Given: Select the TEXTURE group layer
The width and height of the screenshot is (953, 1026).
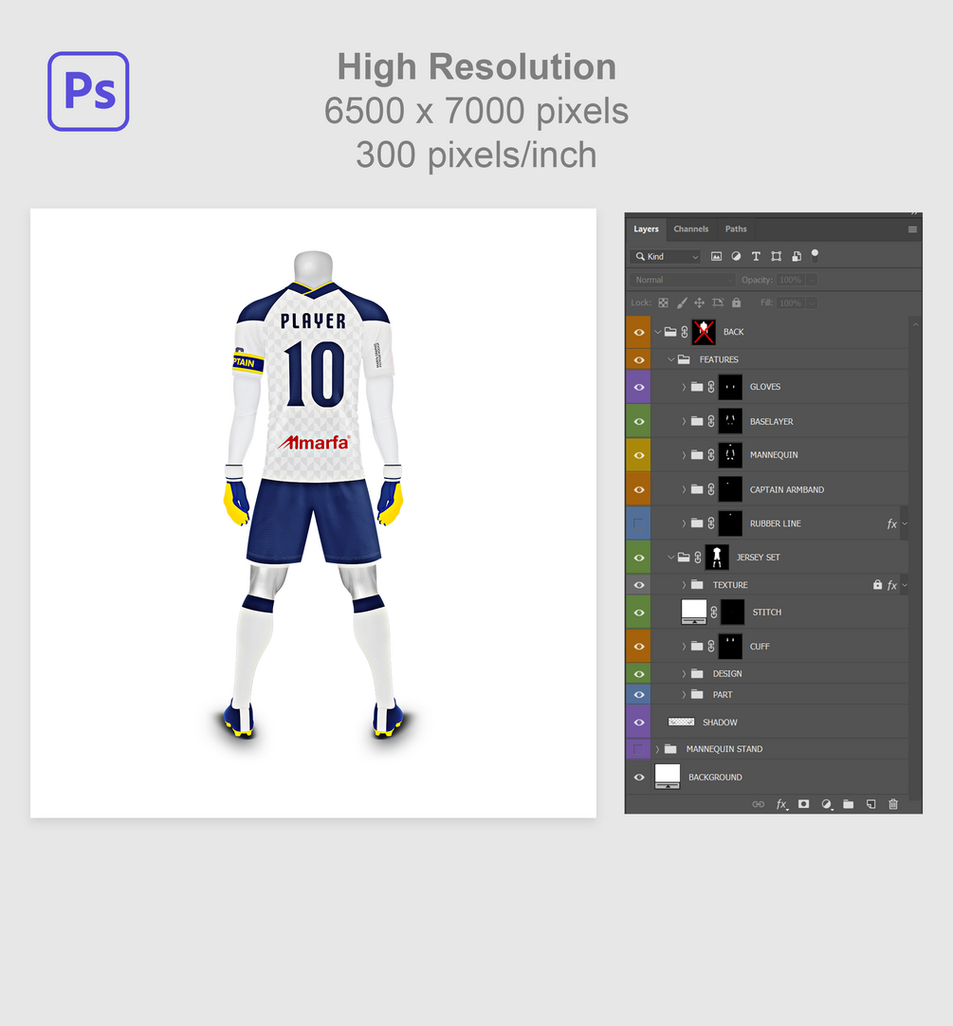Looking at the screenshot, I should pyautogui.click(x=779, y=585).
